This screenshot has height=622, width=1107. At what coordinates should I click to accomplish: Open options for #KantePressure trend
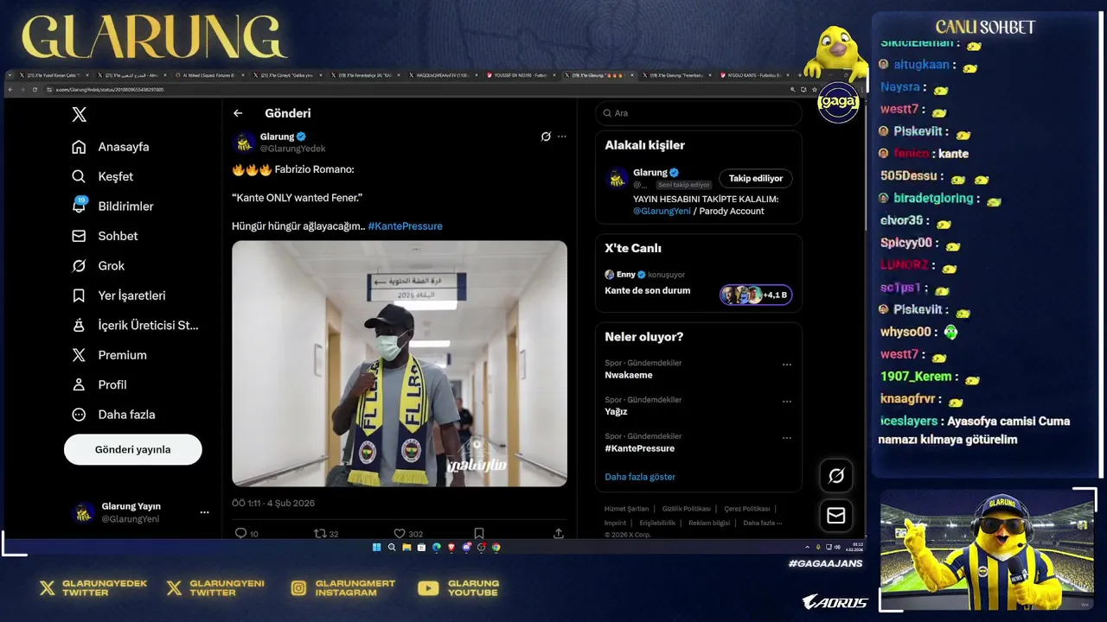point(786,438)
